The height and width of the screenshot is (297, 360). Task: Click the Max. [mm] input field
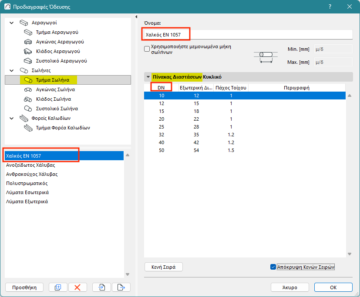click(x=333, y=62)
